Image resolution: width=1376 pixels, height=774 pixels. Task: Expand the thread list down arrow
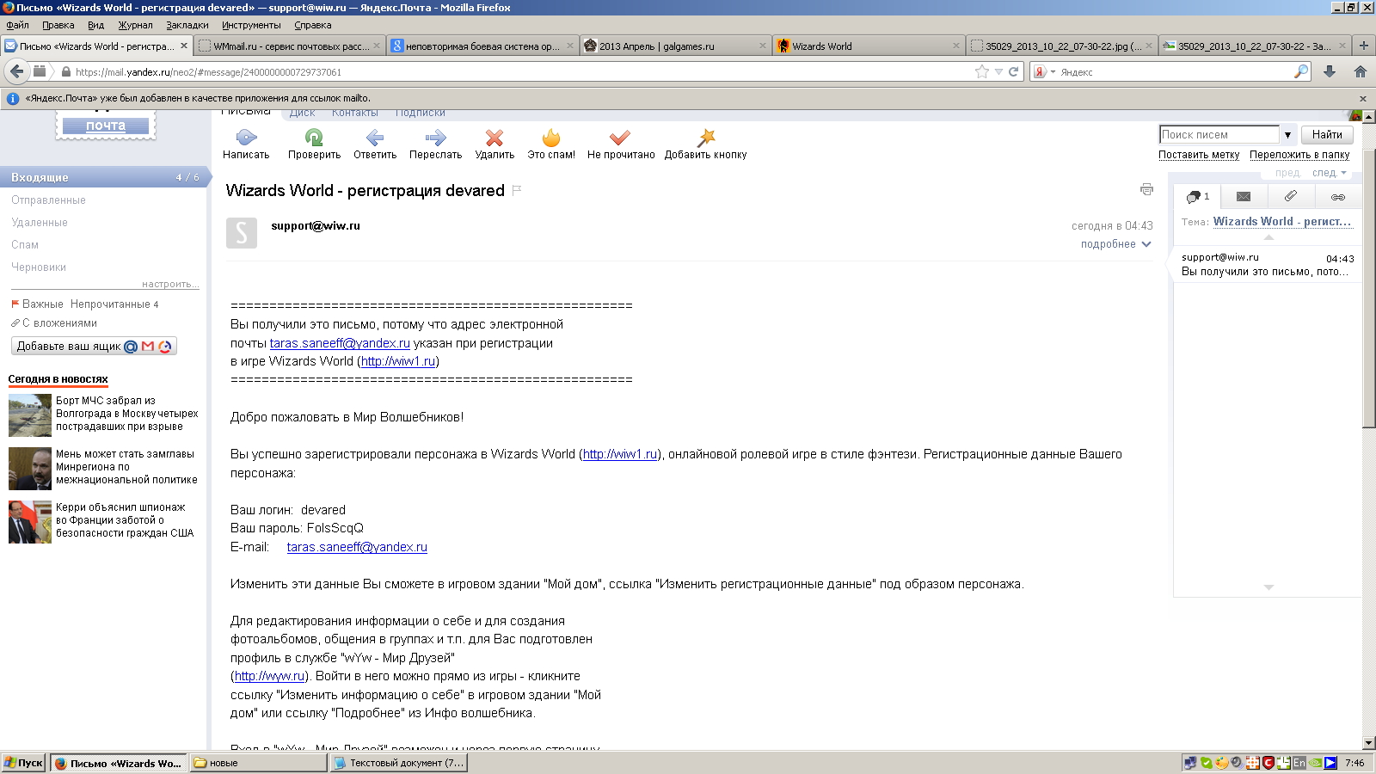click(1268, 587)
